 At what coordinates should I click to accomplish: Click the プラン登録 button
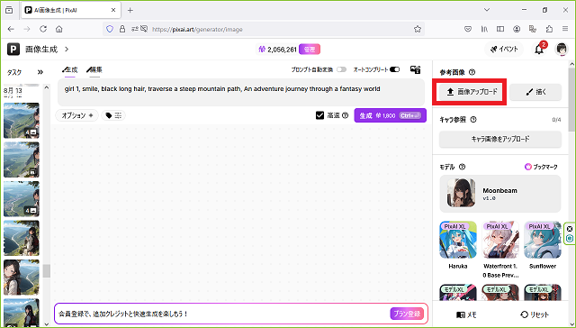[x=407, y=314]
